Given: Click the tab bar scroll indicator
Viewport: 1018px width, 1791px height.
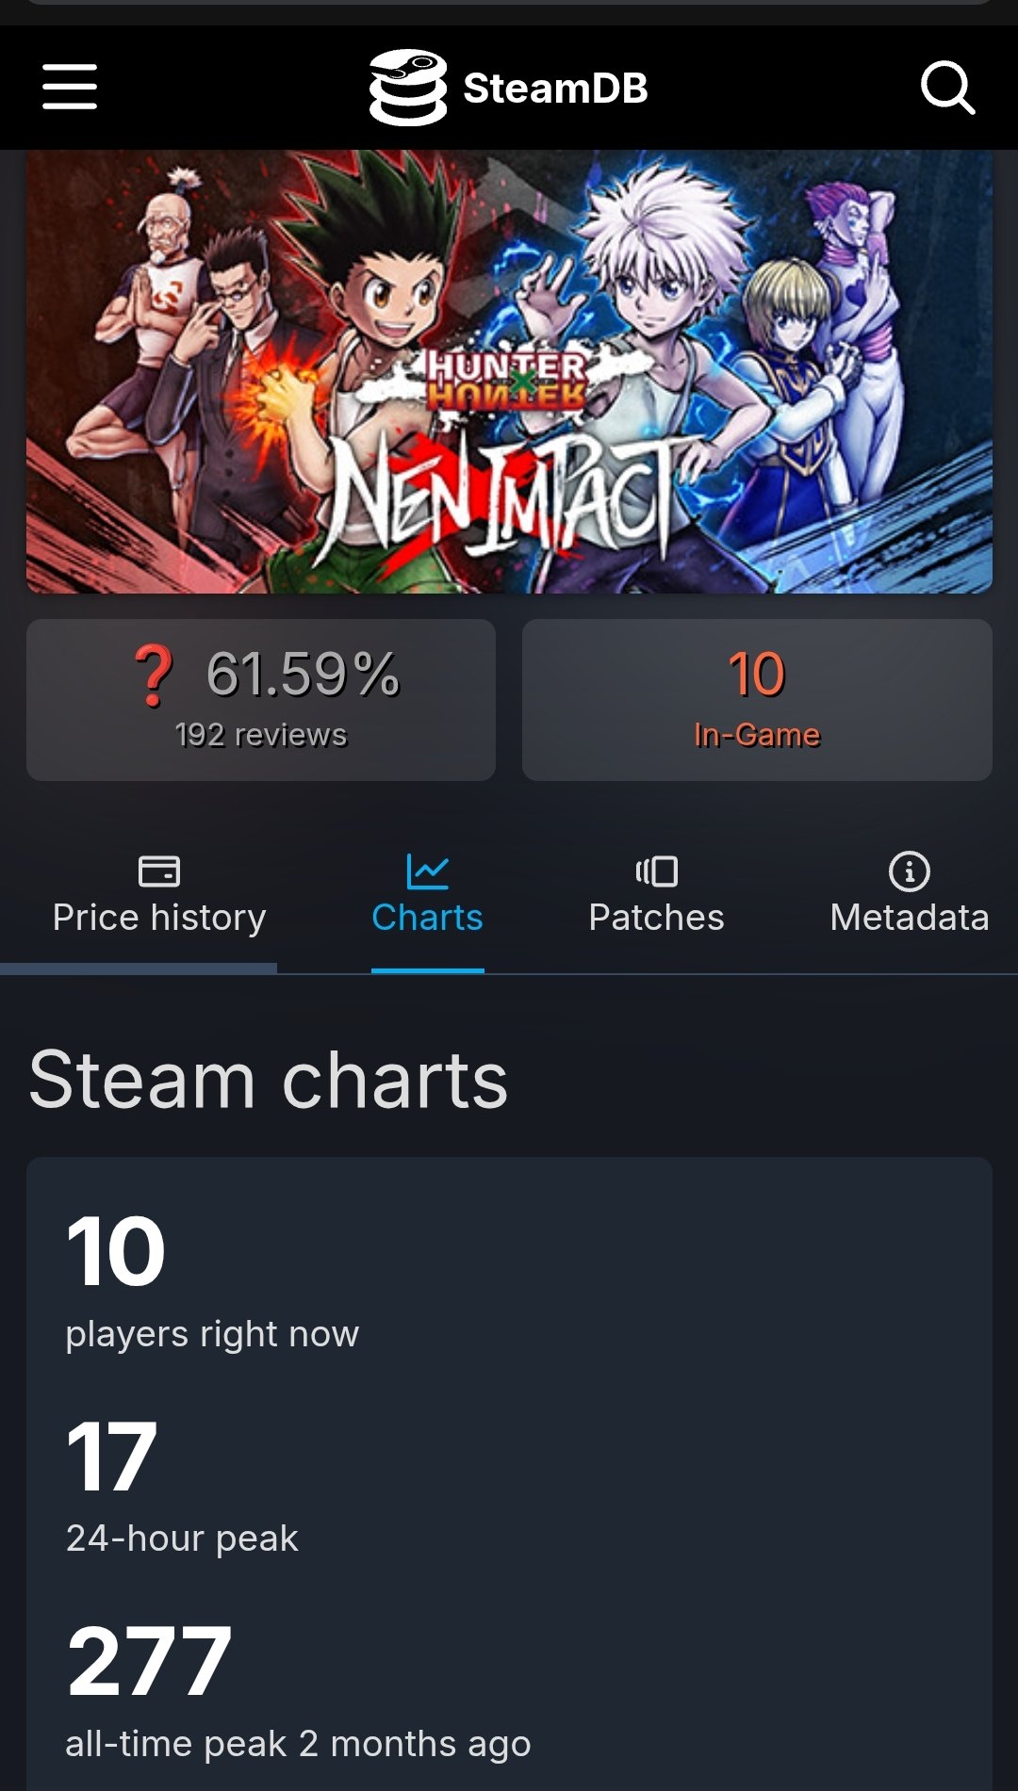Looking at the screenshot, I should [139, 969].
